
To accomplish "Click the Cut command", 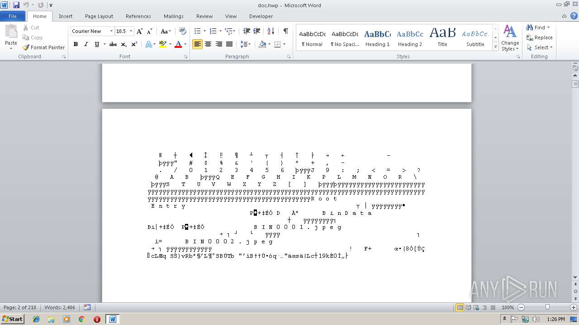I will pos(31,28).
